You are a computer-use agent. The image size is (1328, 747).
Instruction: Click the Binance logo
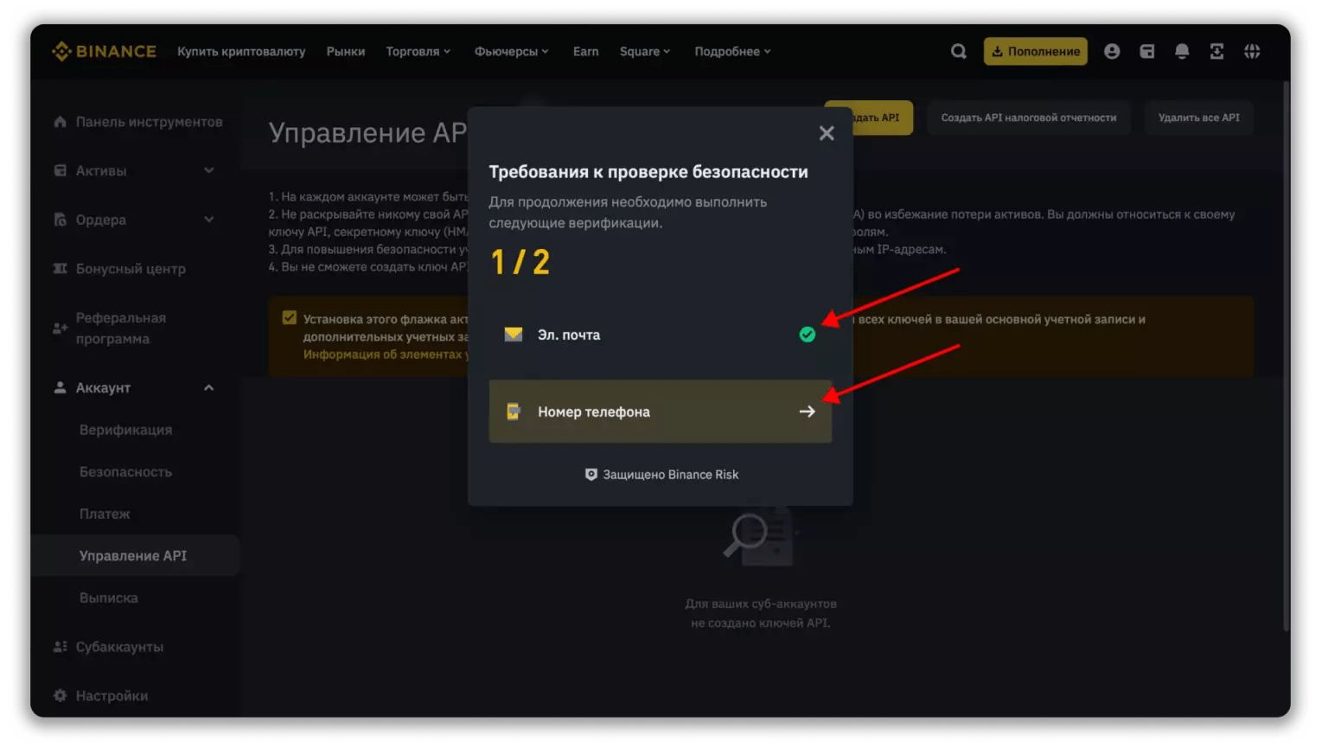(x=104, y=51)
